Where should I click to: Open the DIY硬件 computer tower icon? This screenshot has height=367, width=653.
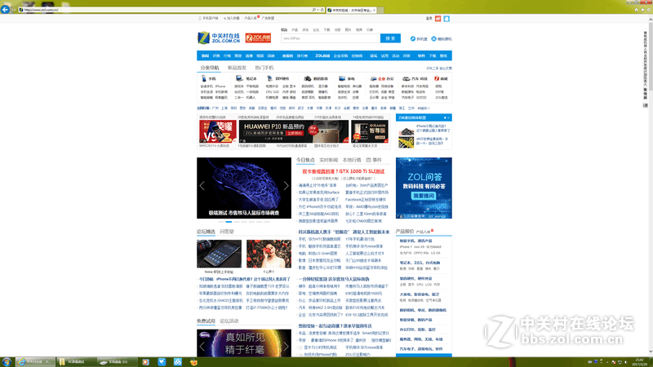coord(270,78)
